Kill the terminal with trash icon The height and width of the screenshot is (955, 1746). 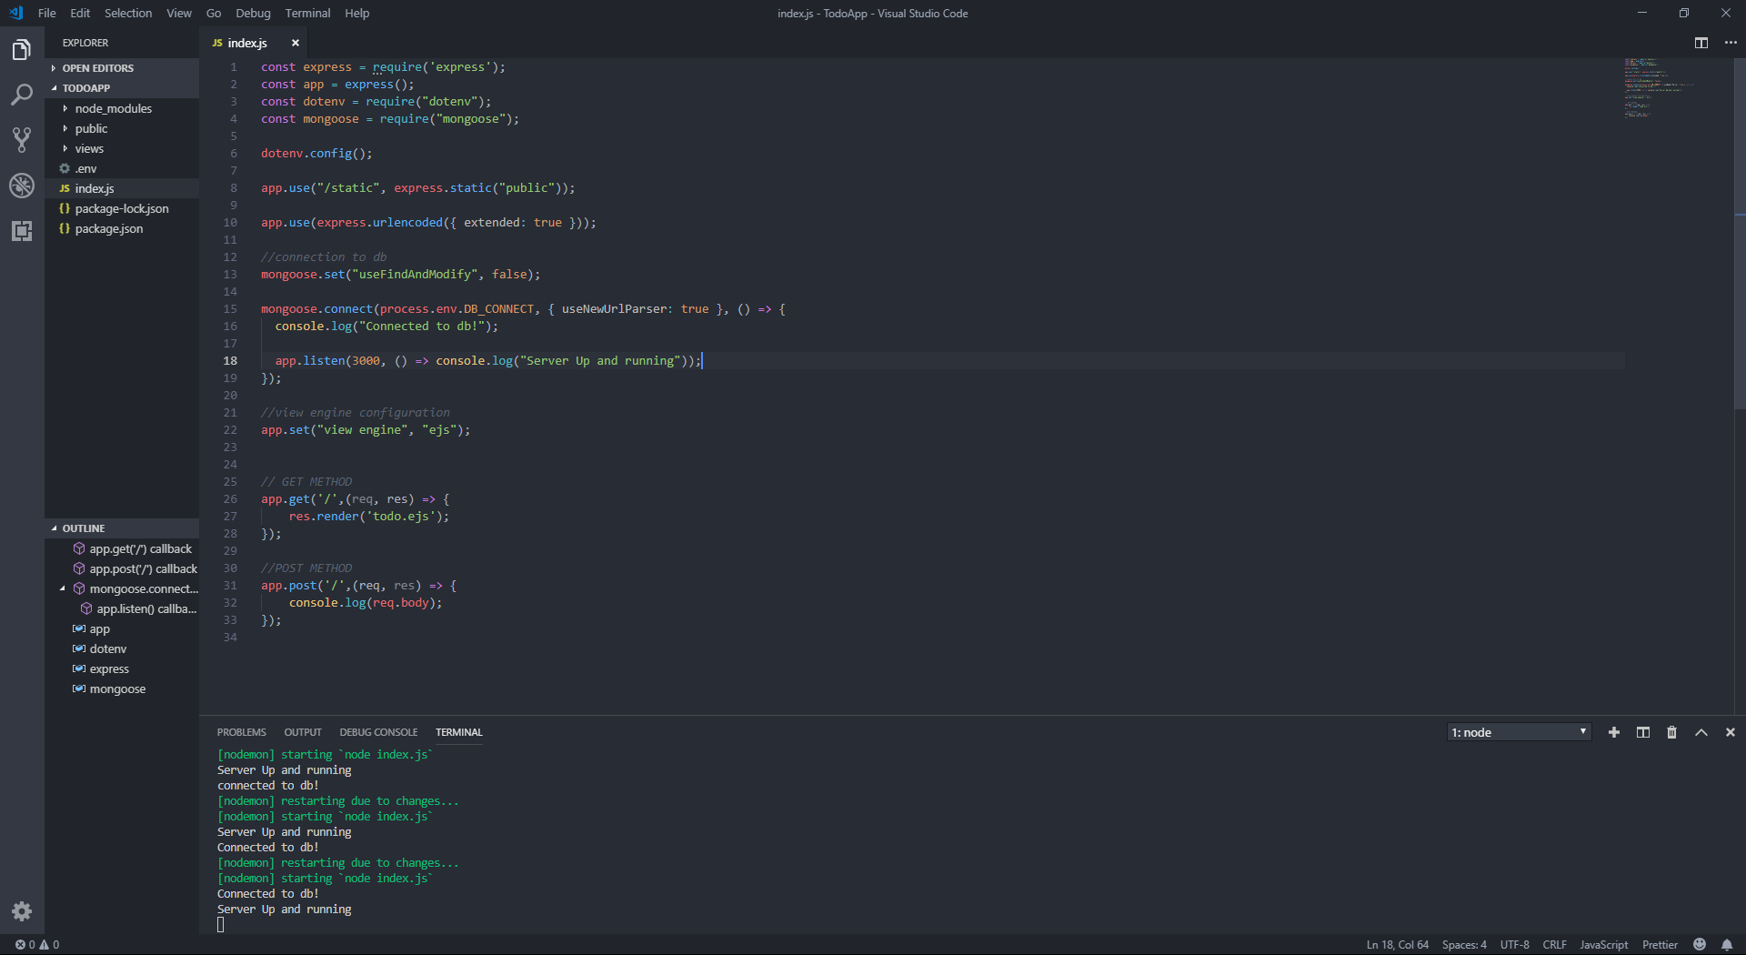point(1671,732)
